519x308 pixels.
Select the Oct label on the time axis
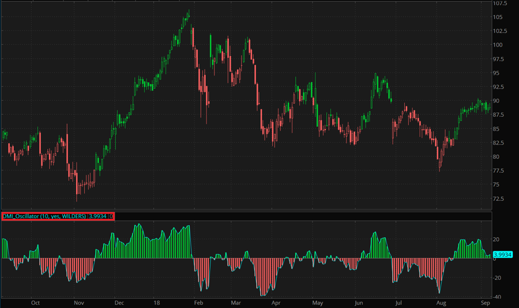[35, 302]
